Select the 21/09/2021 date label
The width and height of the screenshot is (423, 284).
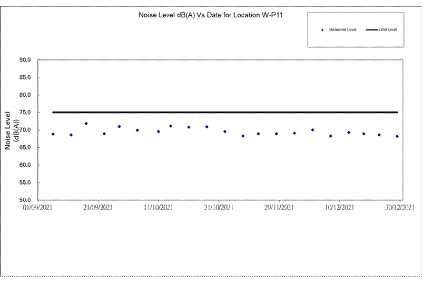[x=98, y=208]
